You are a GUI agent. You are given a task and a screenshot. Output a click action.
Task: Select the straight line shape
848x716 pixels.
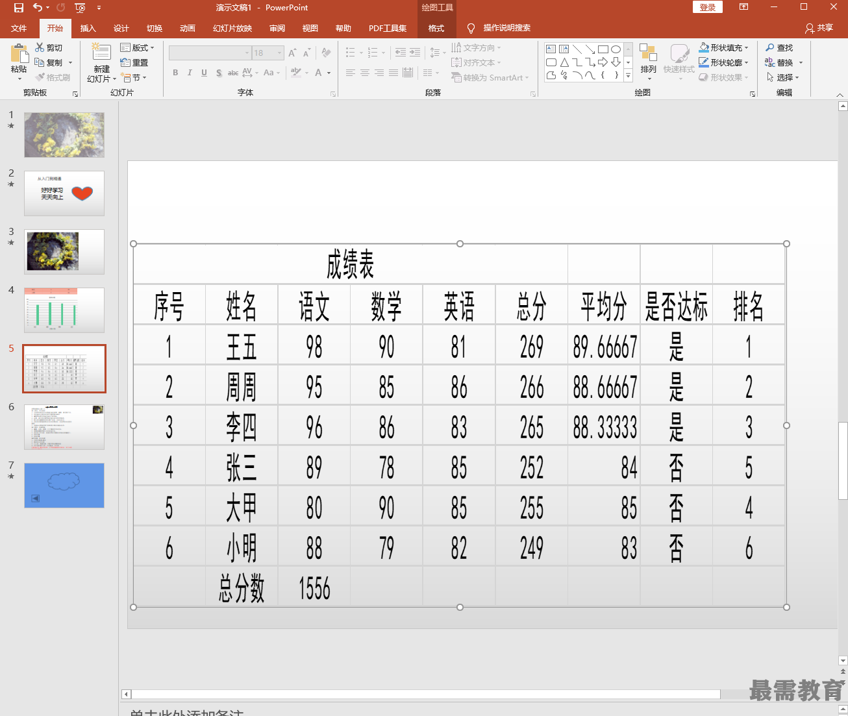[577, 49]
